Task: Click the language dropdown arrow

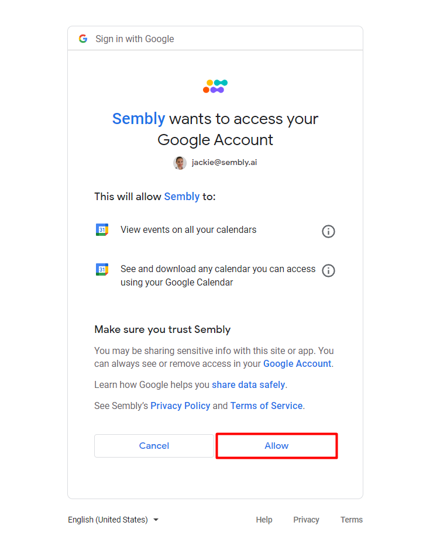Action: point(156,520)
